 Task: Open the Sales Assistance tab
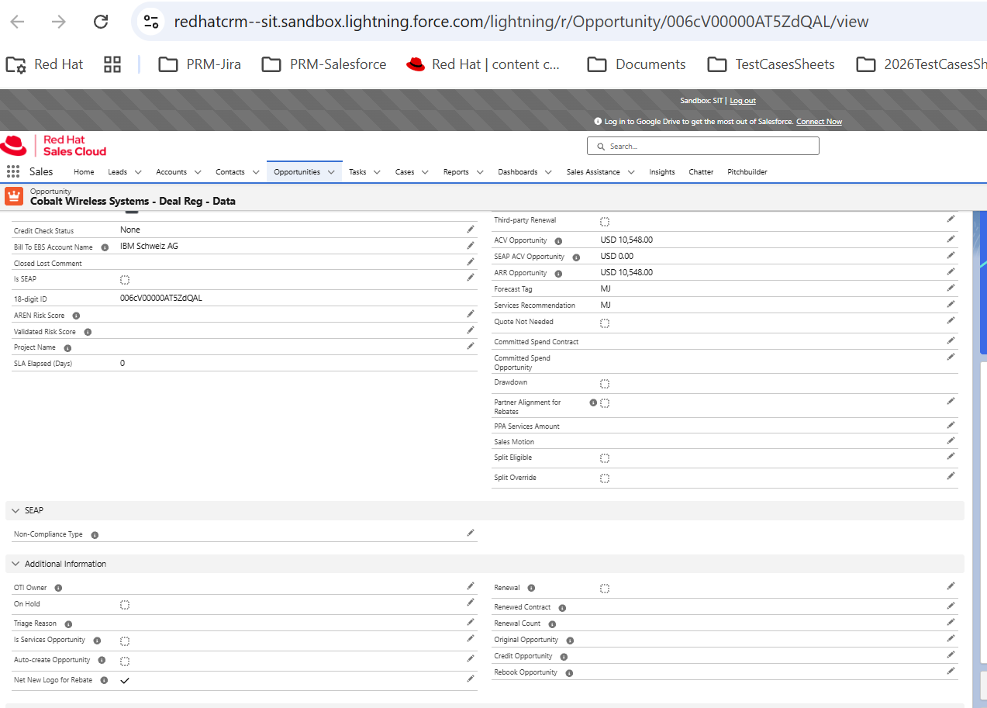click(593, 172)
